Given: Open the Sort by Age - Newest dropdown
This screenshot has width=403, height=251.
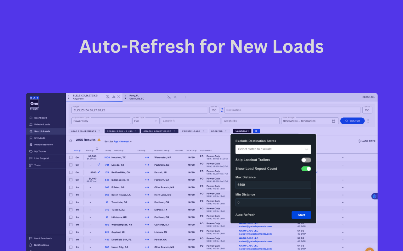Looking at the screenshot, I should point(123,141).
